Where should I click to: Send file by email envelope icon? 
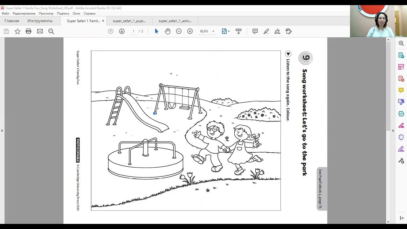click(x=40, y=31)
